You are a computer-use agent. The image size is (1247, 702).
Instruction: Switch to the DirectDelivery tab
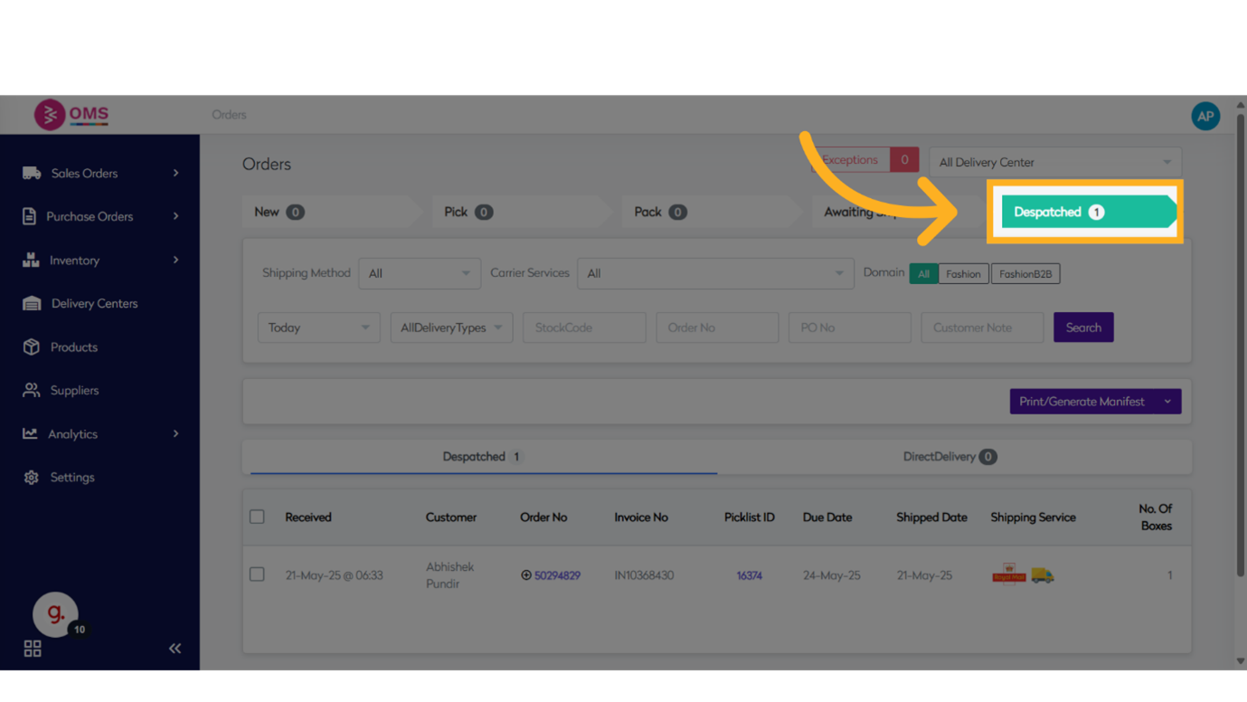[949, 457]
